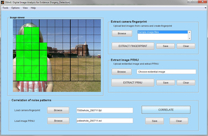Click the 'Choose evidential image' field
Viewport: 208px width, 136px height.
pos(166,72)
